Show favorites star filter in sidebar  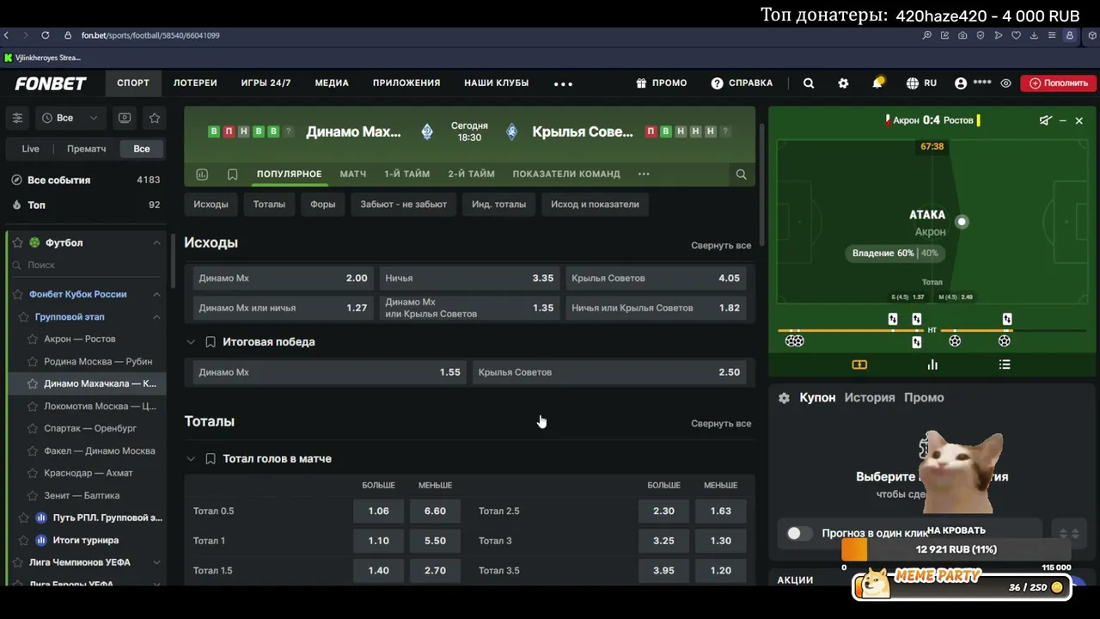pos(155,118)
